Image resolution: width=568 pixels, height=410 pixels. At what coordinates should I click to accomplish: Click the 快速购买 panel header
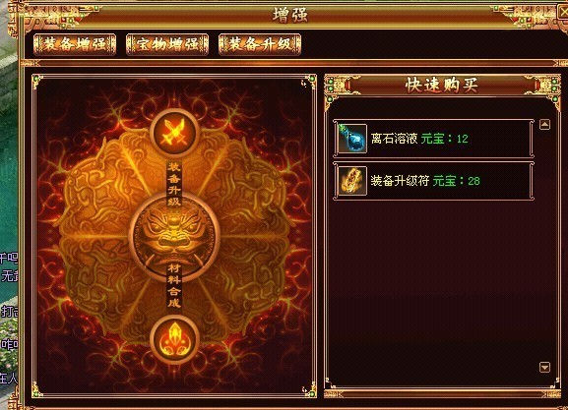pyautogui.click(x=442, y=86)
